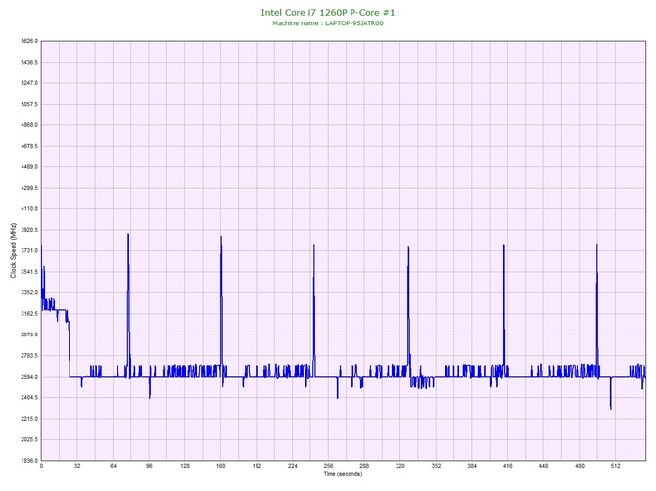Select the 2594.0 y-axis label
Image resolution: width=656 pixels, height=491 pixels.
point(29,377)
